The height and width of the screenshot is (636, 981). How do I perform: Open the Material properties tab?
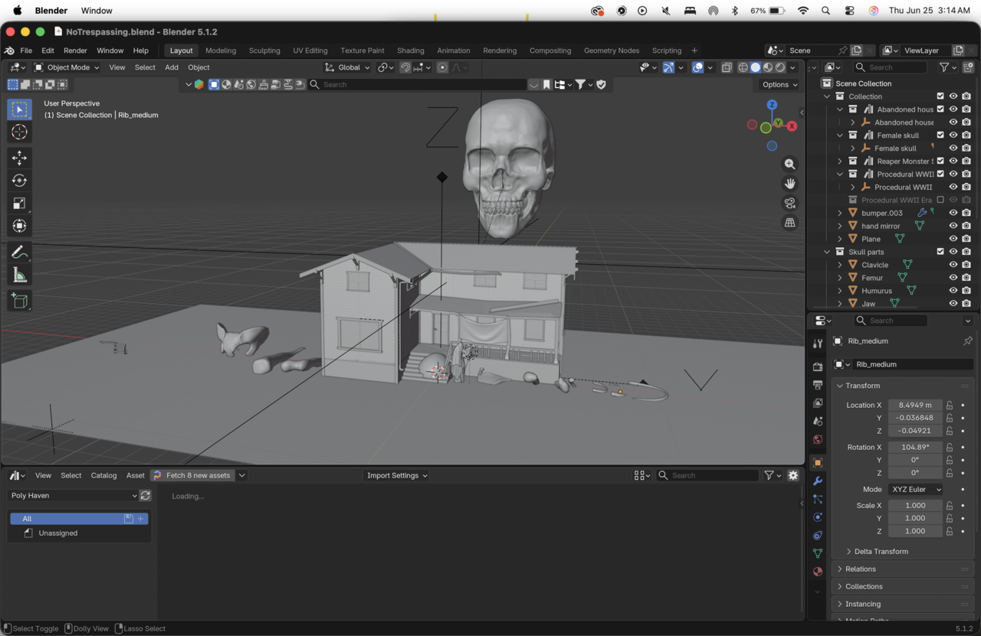[x=818, y=572]
